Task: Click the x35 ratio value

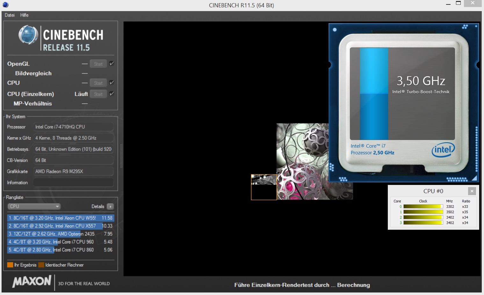Action: tap(465, 212)
